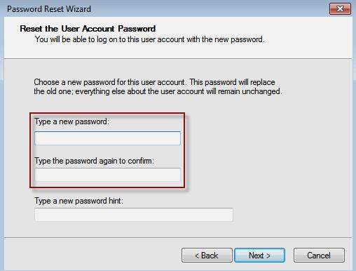
Task: Cancel the password reset wizard
Action: [319, 256]
